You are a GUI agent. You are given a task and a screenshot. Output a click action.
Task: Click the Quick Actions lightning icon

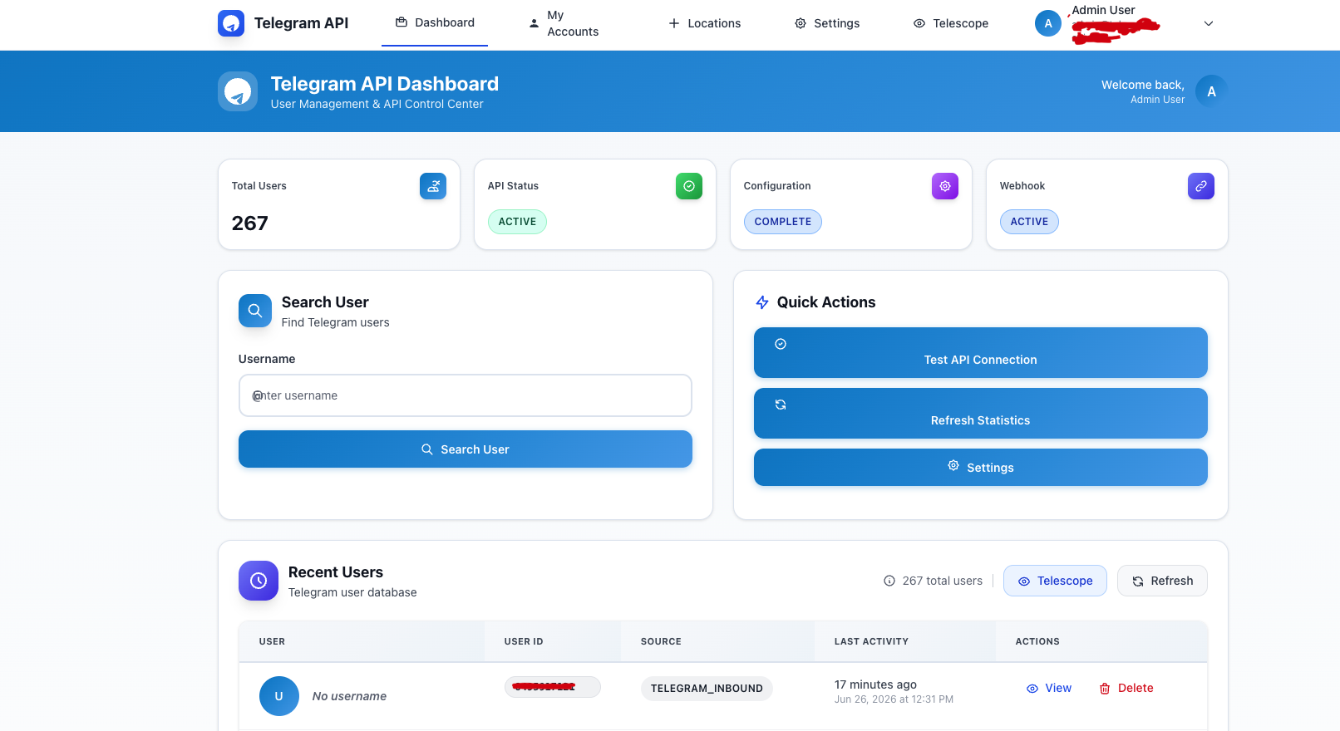(762, 302)
